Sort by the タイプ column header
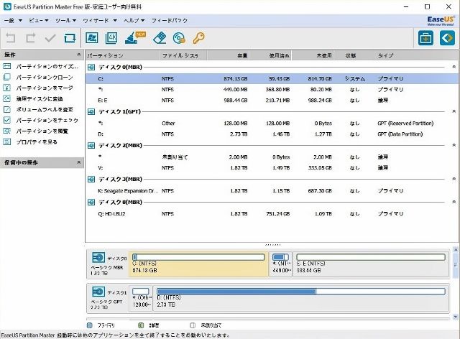Image resolution: width=460 pixels, height=339 pixels. [x=417, y=55]
